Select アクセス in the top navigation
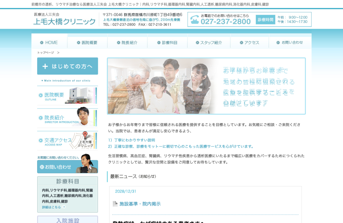The width and height of the screenshot is (343, 223). point(249,43)
